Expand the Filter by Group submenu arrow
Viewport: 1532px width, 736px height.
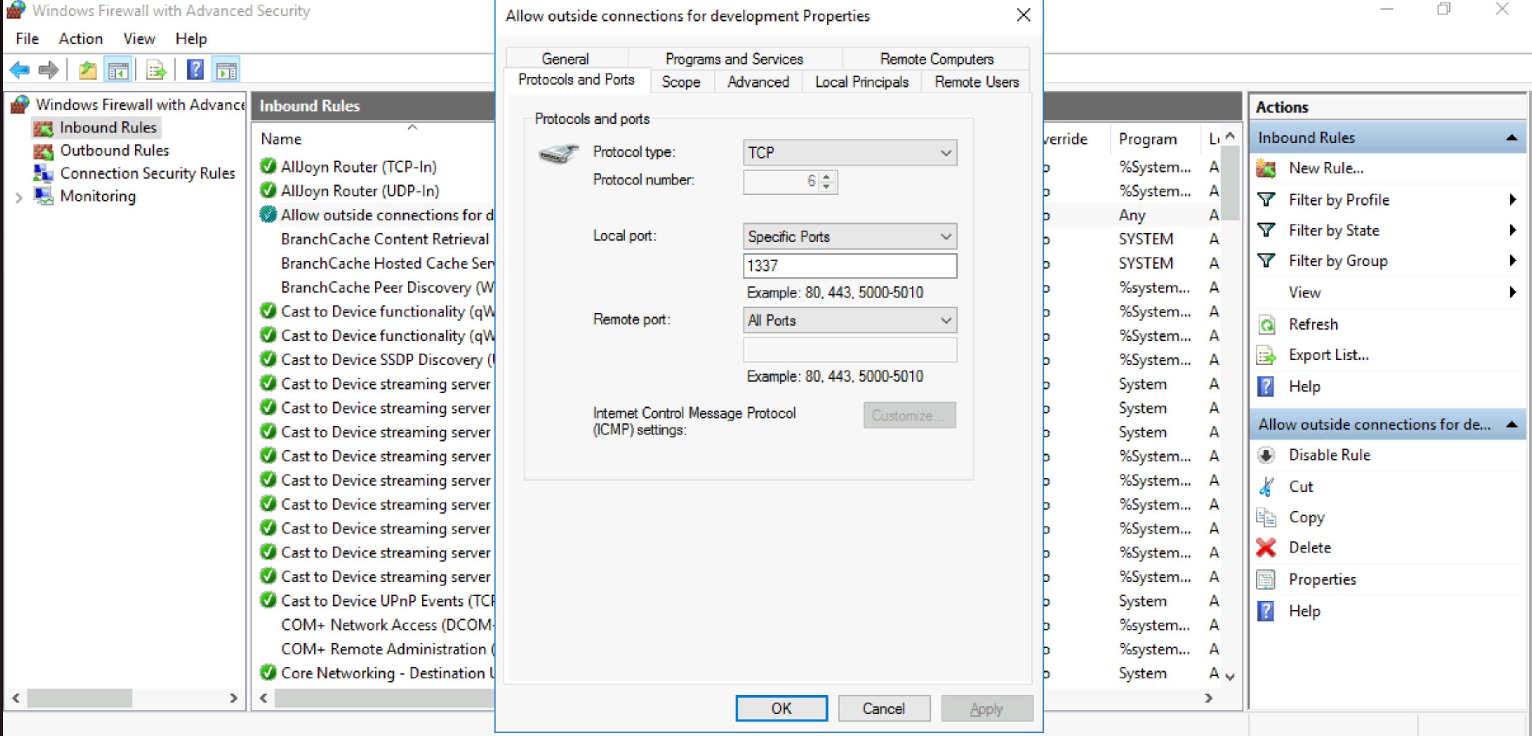(1513, 261)
